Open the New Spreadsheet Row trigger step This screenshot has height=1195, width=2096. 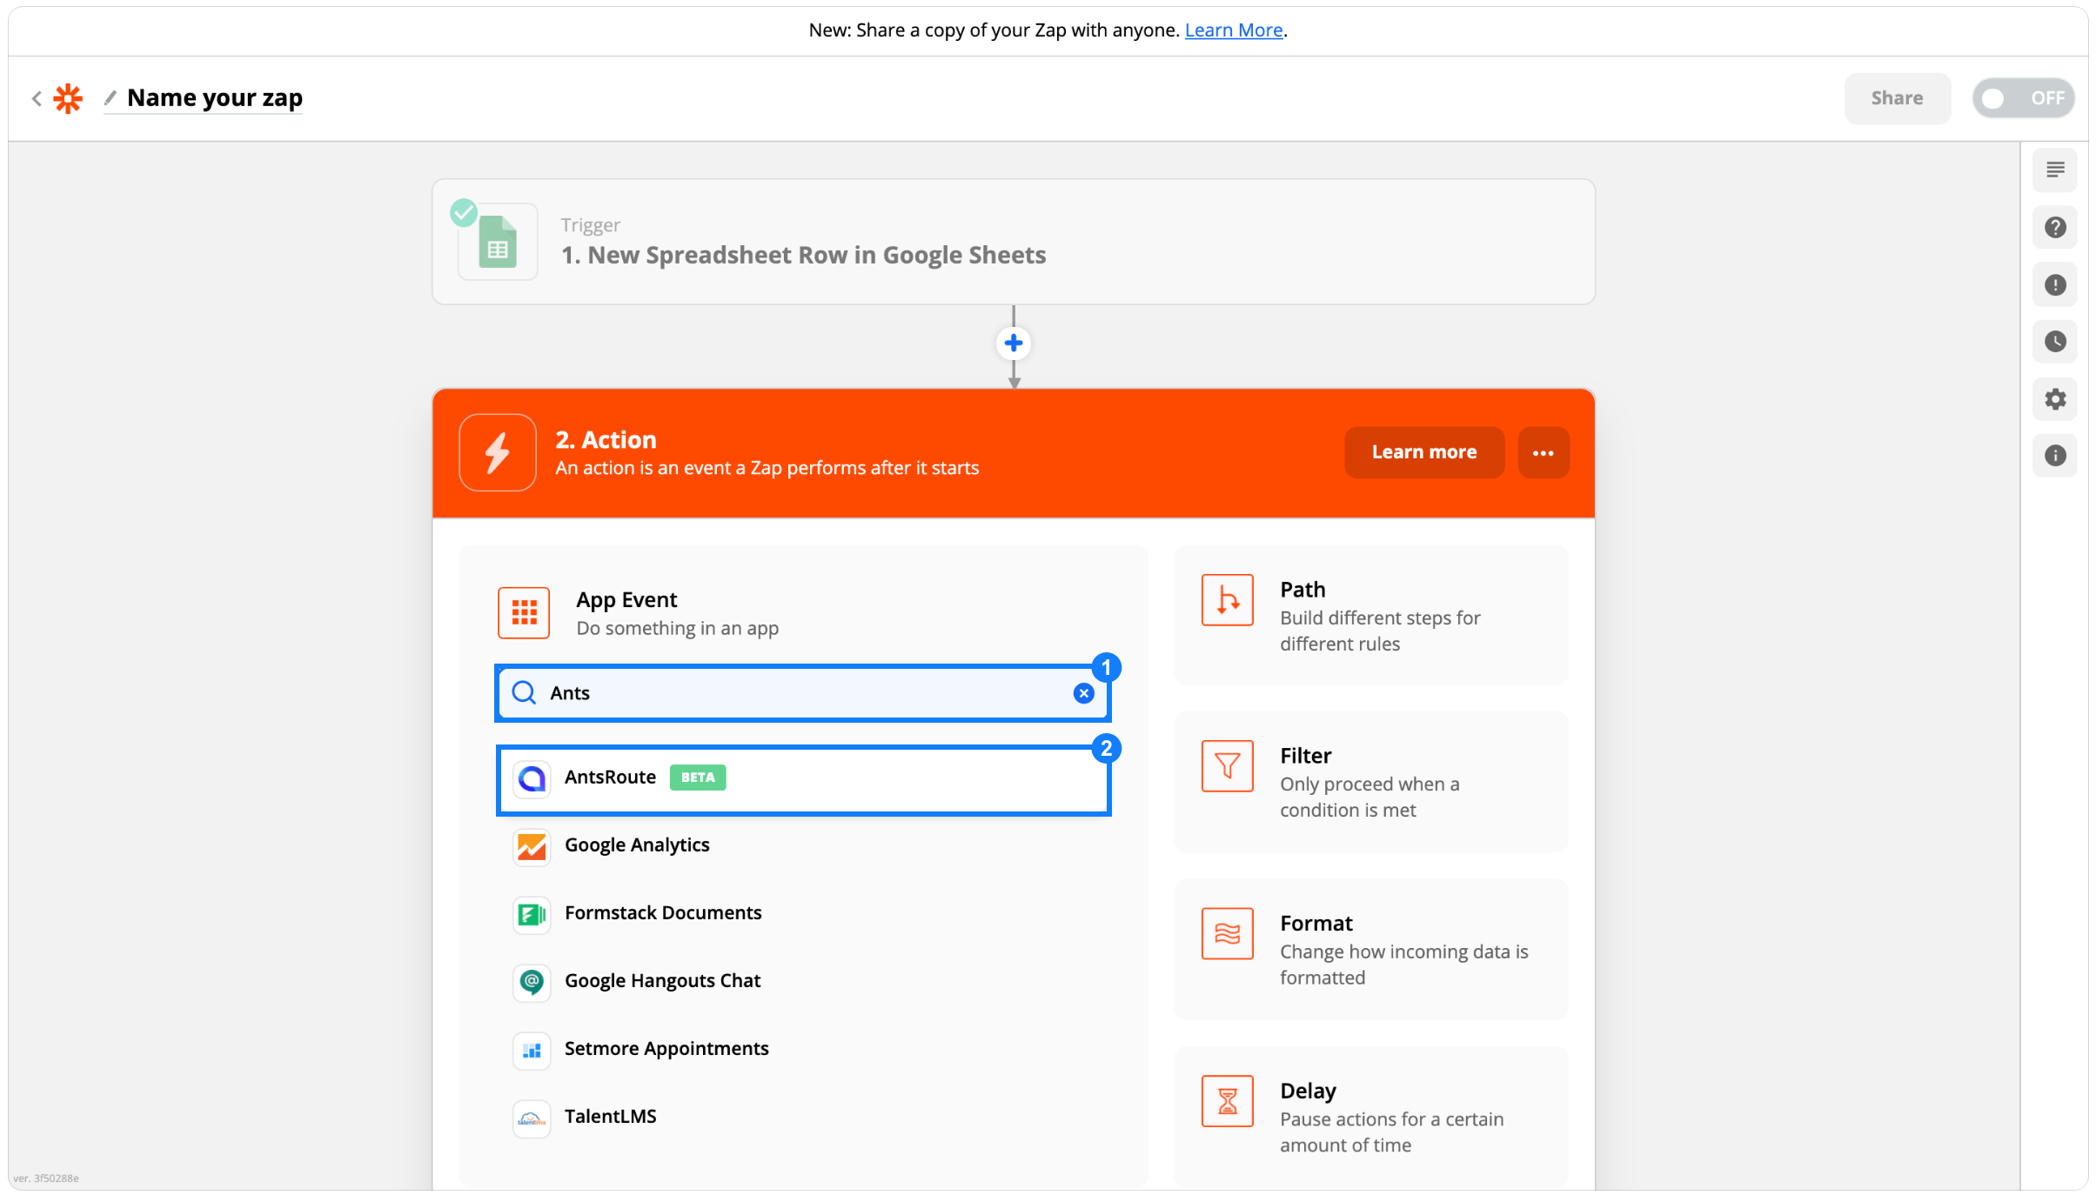click(1014, 242)
